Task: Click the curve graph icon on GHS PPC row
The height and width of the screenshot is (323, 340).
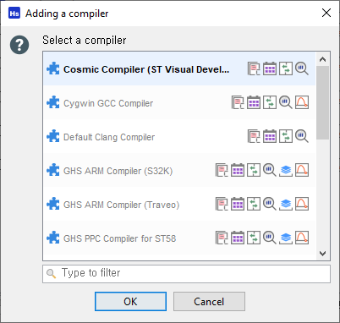Action: point(302,238)
